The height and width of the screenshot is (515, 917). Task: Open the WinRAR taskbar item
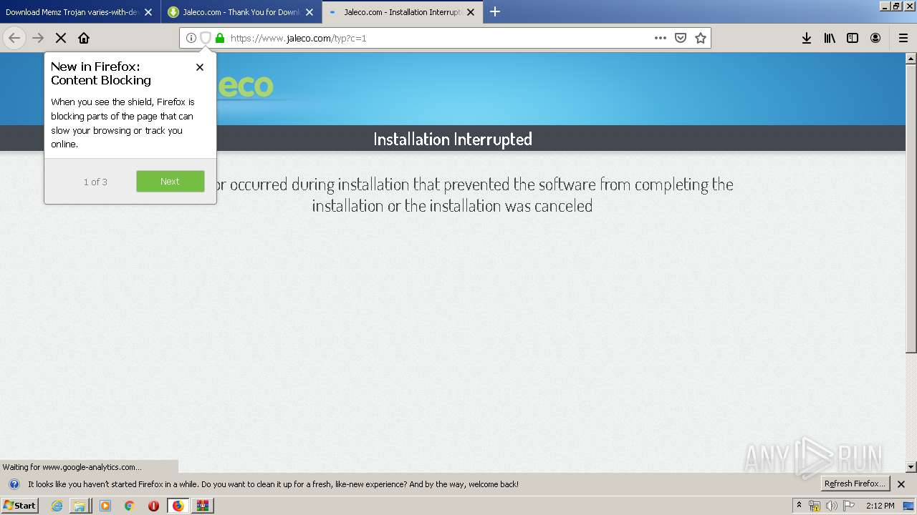pos(203,506)
